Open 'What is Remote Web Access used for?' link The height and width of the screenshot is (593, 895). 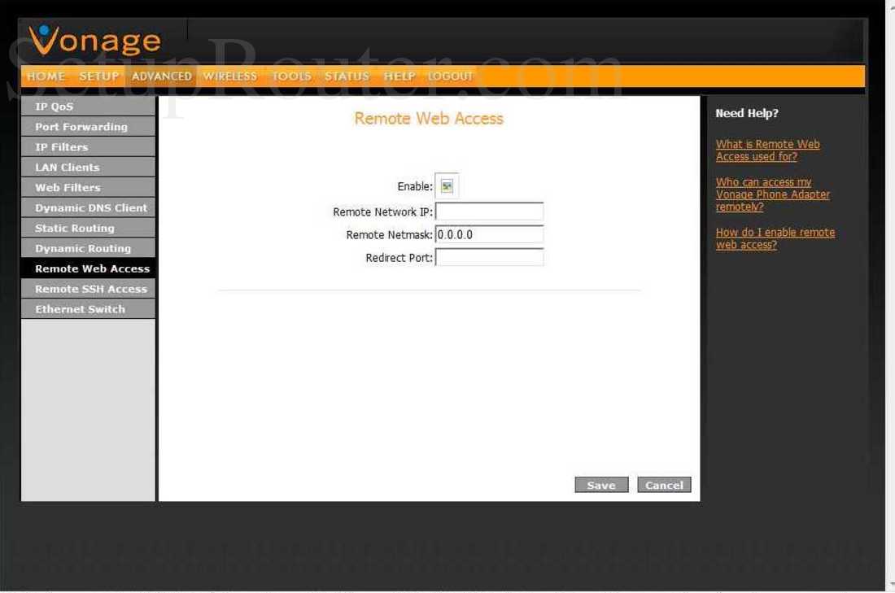coord(768,150)
